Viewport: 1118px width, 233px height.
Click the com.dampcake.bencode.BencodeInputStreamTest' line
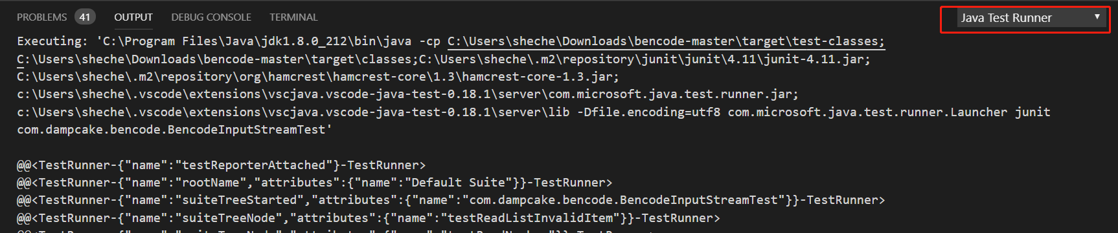pos(174,130)
